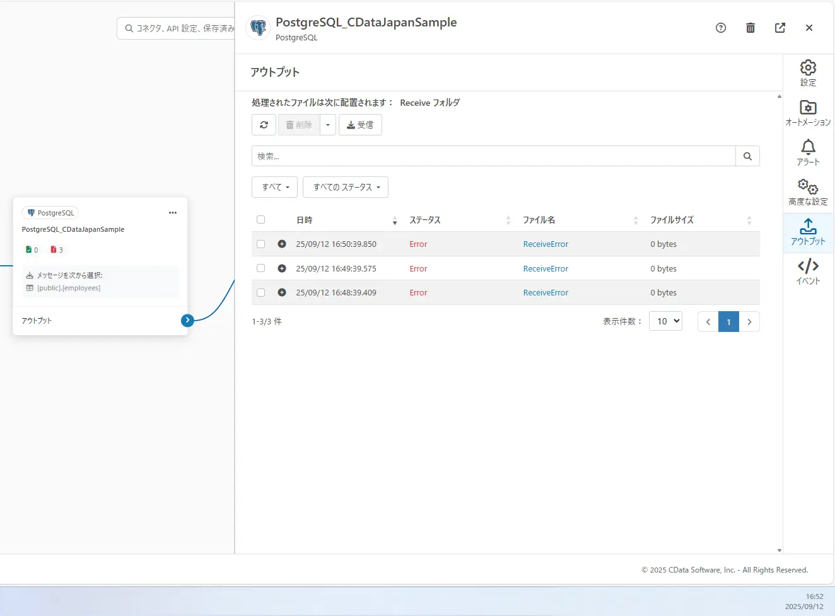The width and height of the screenshot is (835, 616).
Task: Click the taskbar clock showing 16:52
Action: tap(814, 596)
